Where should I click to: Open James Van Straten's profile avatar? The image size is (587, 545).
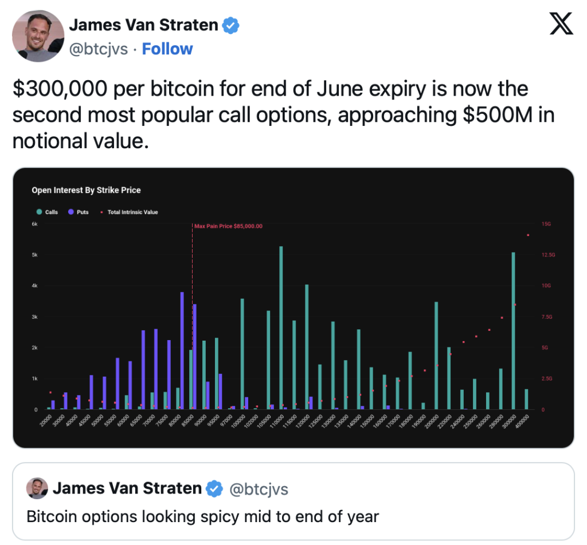(x=38, y=36)
